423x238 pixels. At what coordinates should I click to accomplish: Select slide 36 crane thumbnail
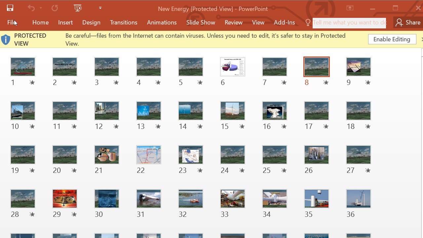point(359,198)
